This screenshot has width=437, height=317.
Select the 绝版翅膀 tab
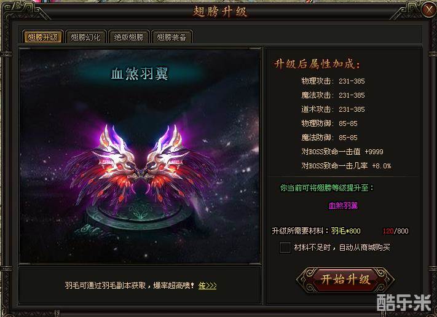pos(128,37)
